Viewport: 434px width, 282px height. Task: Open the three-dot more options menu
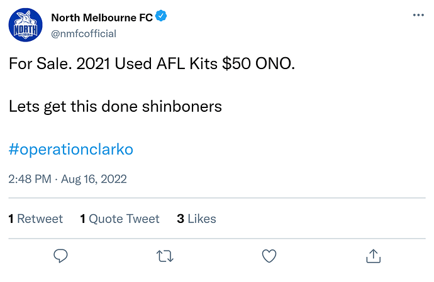tap(418, 15)
